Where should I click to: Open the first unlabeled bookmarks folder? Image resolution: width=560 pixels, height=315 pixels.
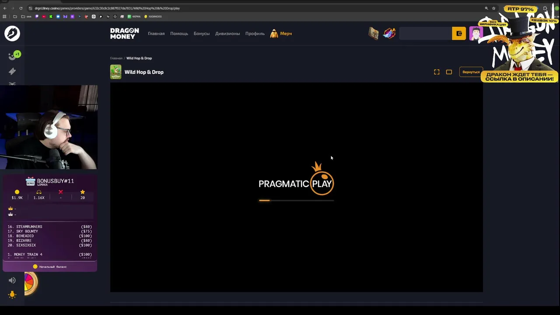[x=15, y=17]
